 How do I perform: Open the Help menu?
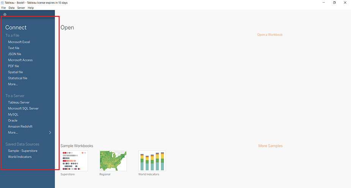[x=31, y=8]
